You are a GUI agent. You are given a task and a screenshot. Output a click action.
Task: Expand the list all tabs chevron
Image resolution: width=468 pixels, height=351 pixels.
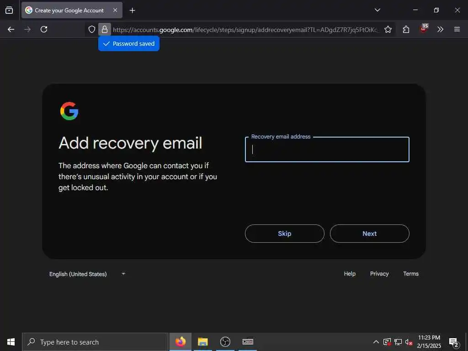click(377, 10)
